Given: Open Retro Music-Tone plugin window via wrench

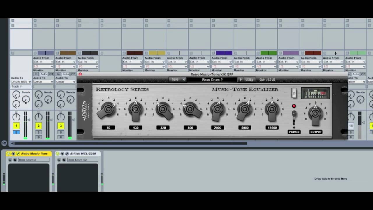Looking at the screenshot, I should (x=18, y=153).
